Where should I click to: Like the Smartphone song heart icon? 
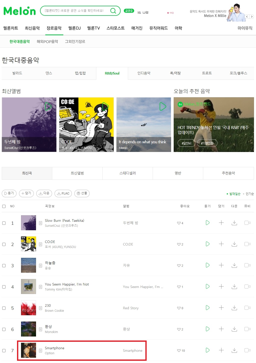[x=179, y=350]
